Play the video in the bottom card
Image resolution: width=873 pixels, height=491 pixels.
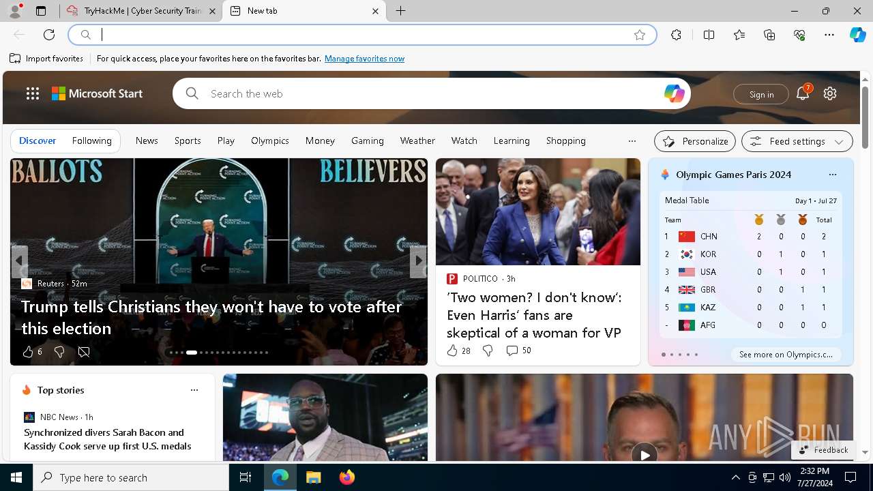tap(645, 453)
